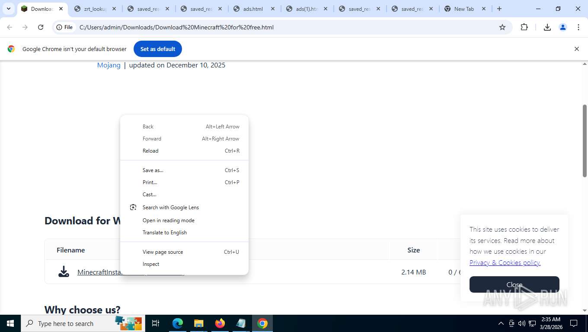Switch to the zrt_lookup tab
588x332 pixels.
coord(95,9)
